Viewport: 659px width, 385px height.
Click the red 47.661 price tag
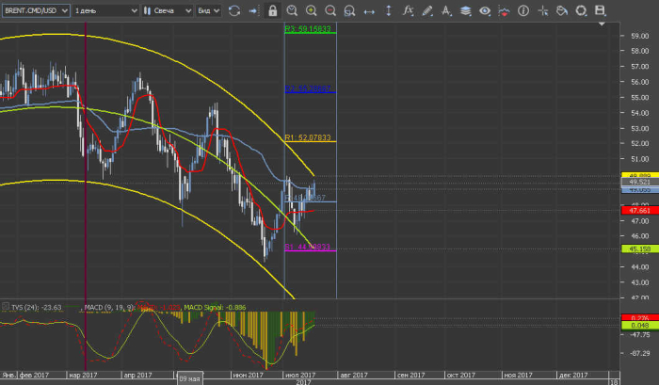(639, 210)
